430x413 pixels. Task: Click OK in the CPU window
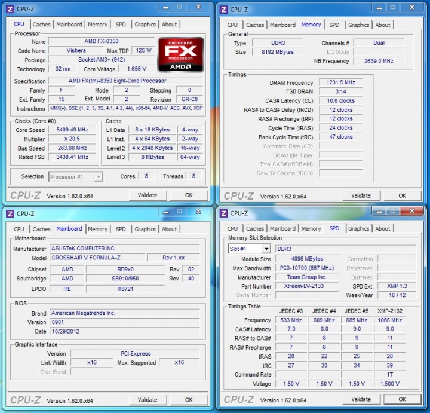click(x=189, y=195)
